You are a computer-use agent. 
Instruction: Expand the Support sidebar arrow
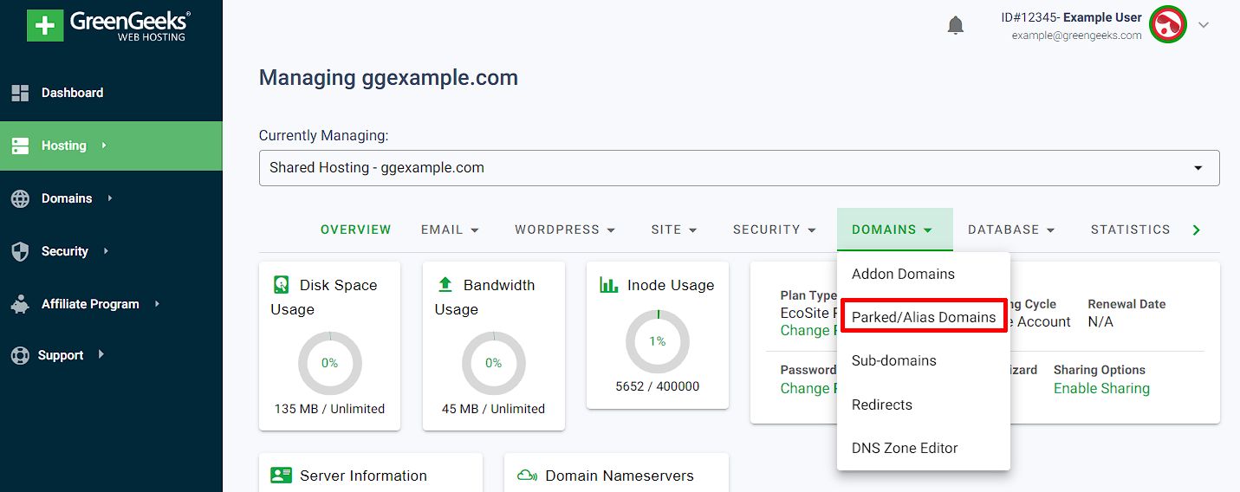pyautogui.click(x=101, y=355)
